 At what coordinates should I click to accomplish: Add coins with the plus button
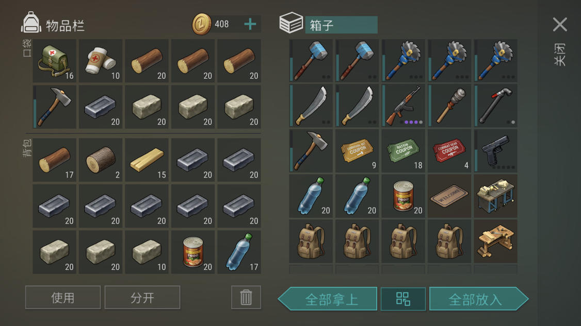[x=250, y=24]
